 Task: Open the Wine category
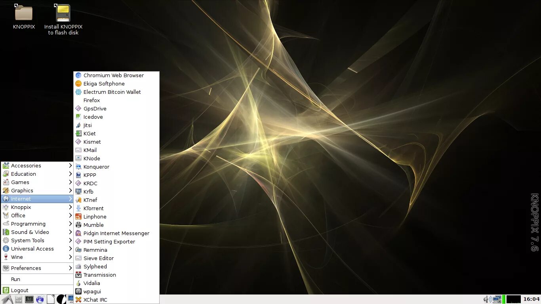click(37, 257)
